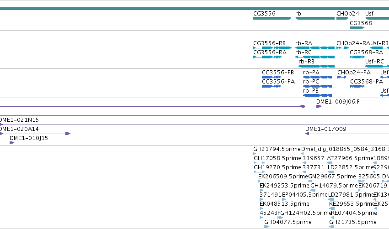Select the CG3556-RA transcript glyph
This screenshot has height=229, width=389.
coord(267,57)
